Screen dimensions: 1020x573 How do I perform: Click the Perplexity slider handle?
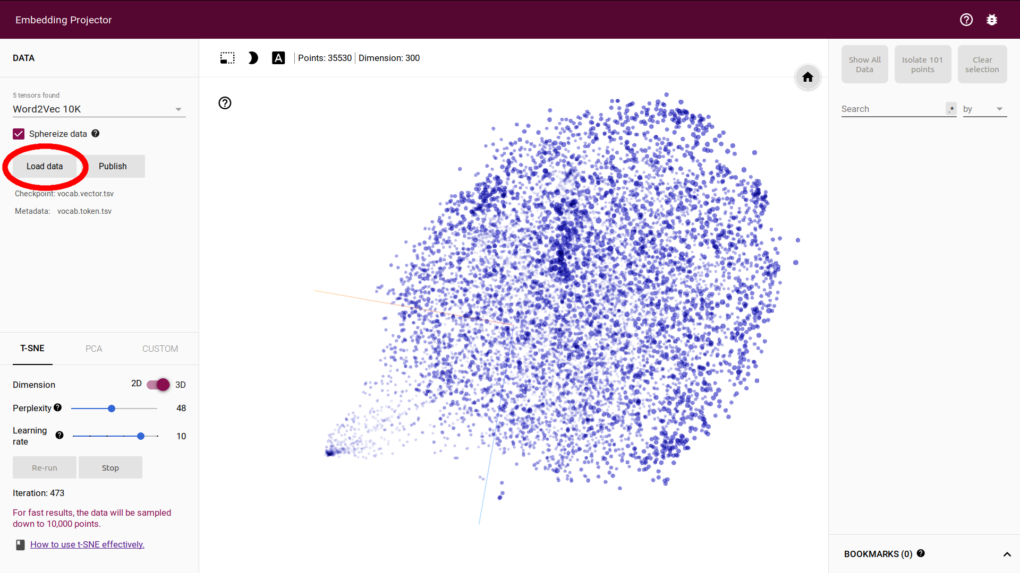point(112,409)
